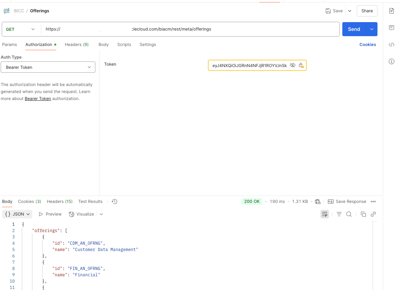Open the response Headers (15) tab
Viewport: 400px width, 290px height.
click(59, 202)
